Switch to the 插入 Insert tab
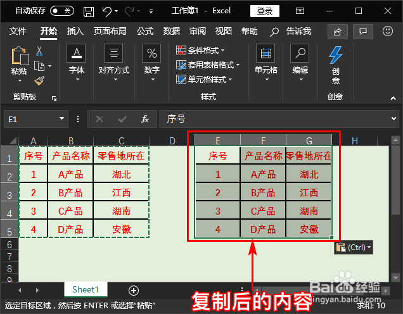The height and width of the screenshot is (314, 403). tap(75, 31)
